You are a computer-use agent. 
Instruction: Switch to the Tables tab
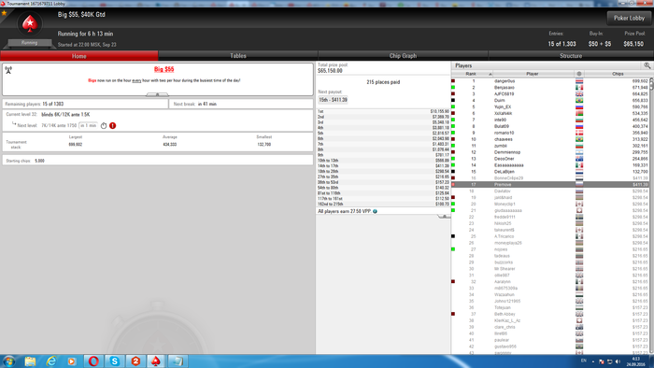(238, 56)
